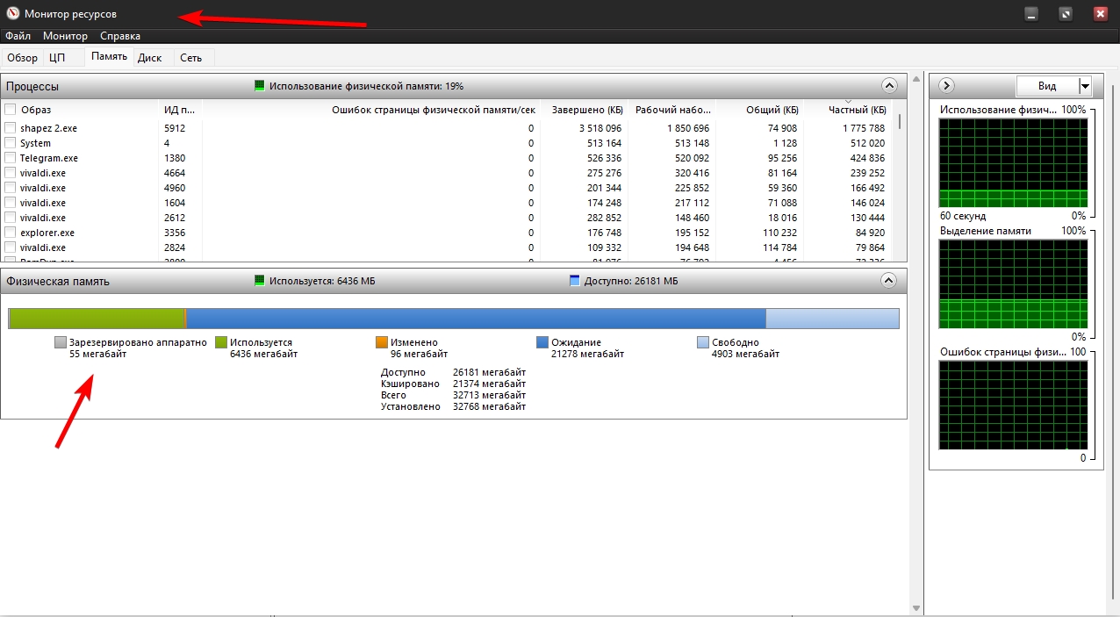Select checkbox for vivaldi.exe PID 4960
The image size is (1120, 617).
11,188
